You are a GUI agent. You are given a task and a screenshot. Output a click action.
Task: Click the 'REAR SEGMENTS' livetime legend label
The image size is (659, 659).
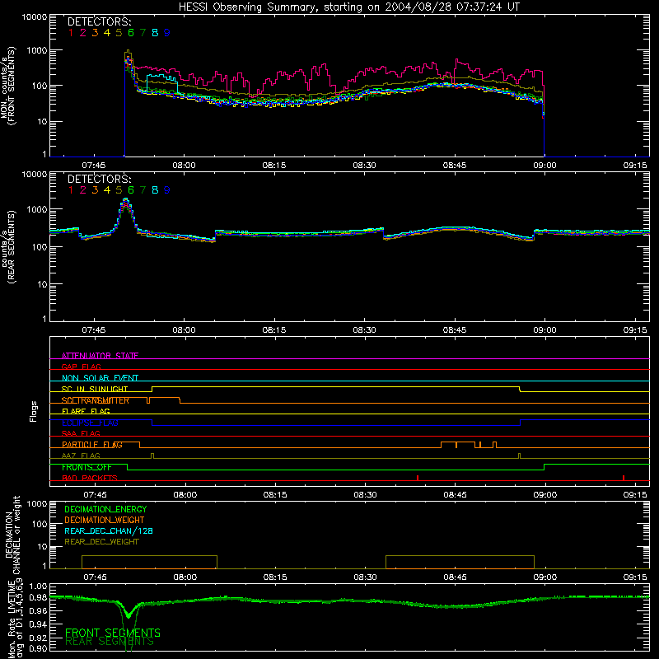(x=110, y=642)
